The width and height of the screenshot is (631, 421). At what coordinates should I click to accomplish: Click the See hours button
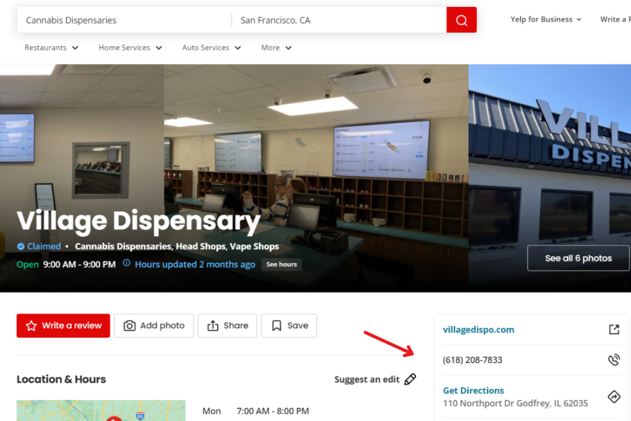(x=282, y=264)
